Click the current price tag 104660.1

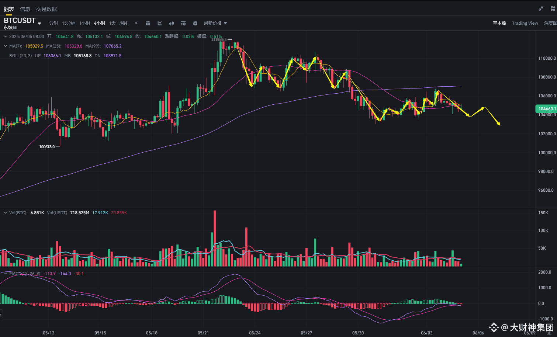546,109
